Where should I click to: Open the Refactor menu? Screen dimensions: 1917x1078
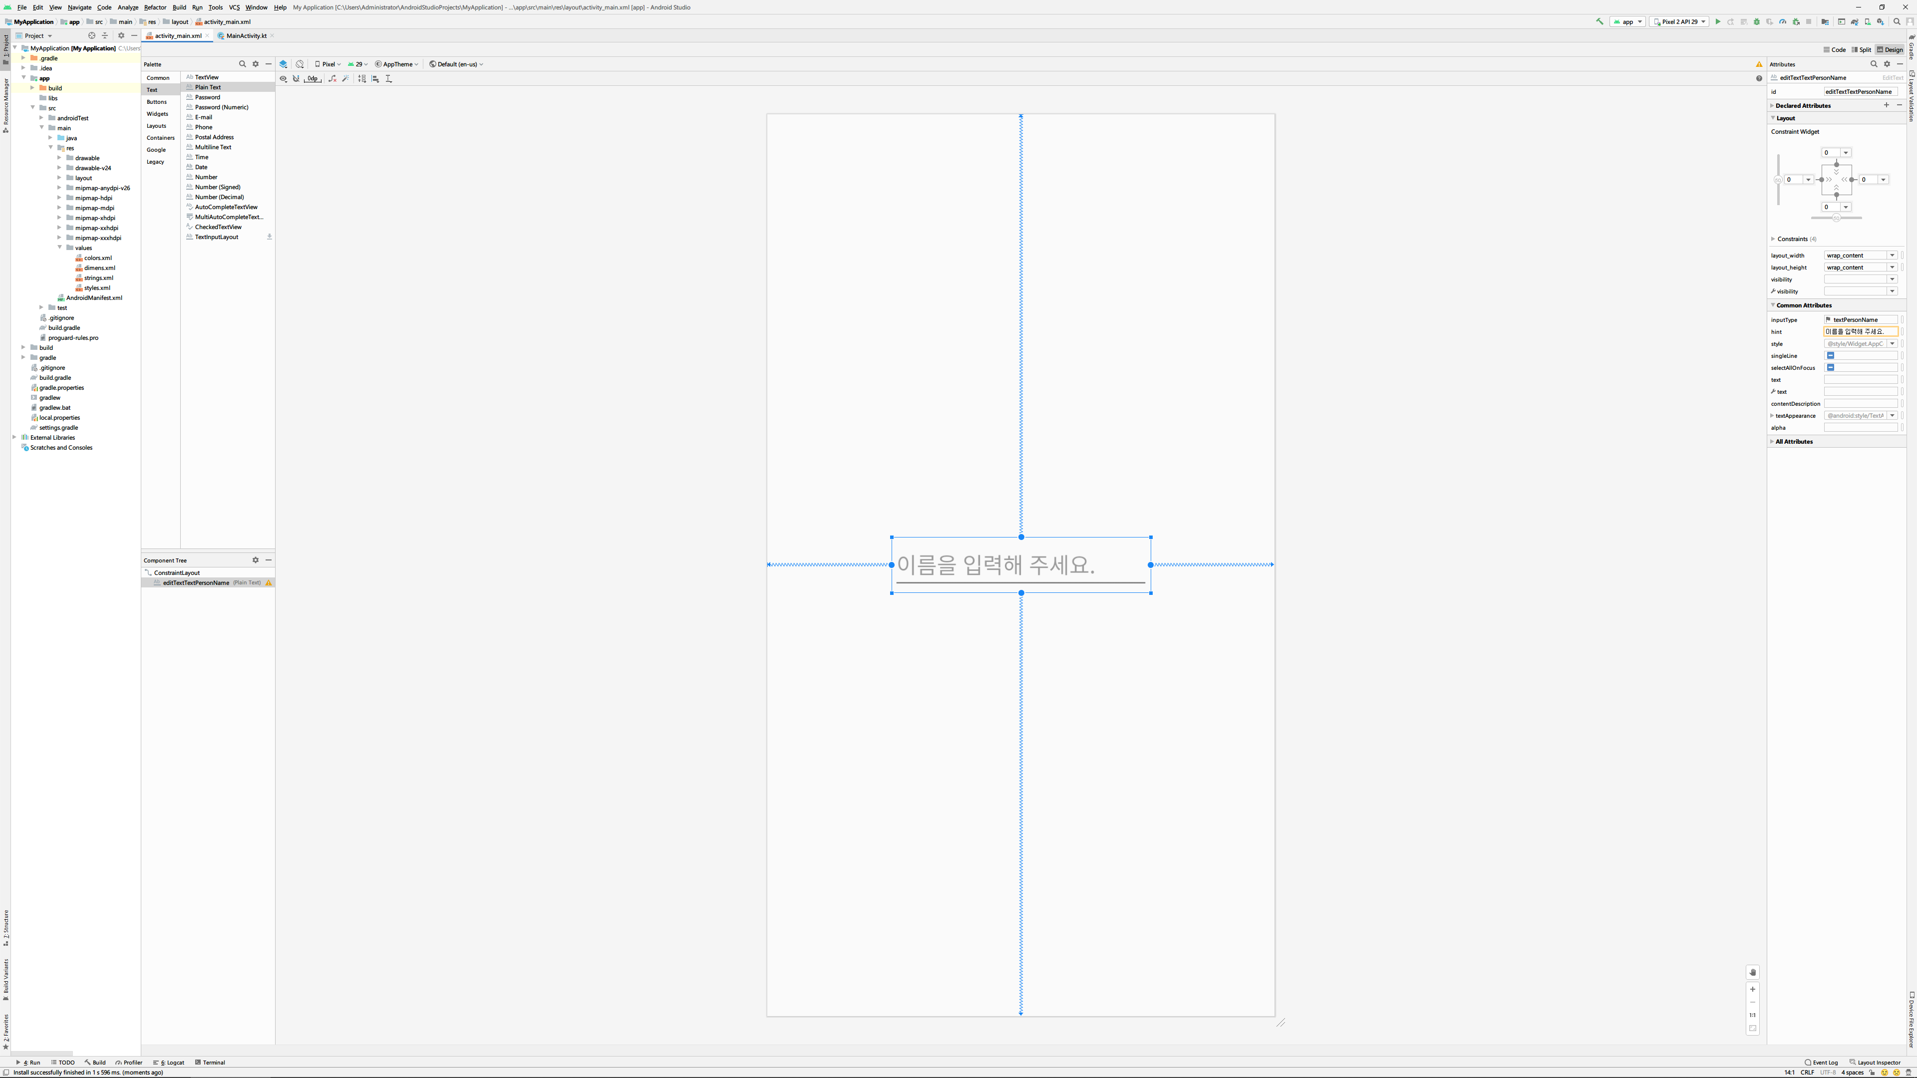[155, 7]
